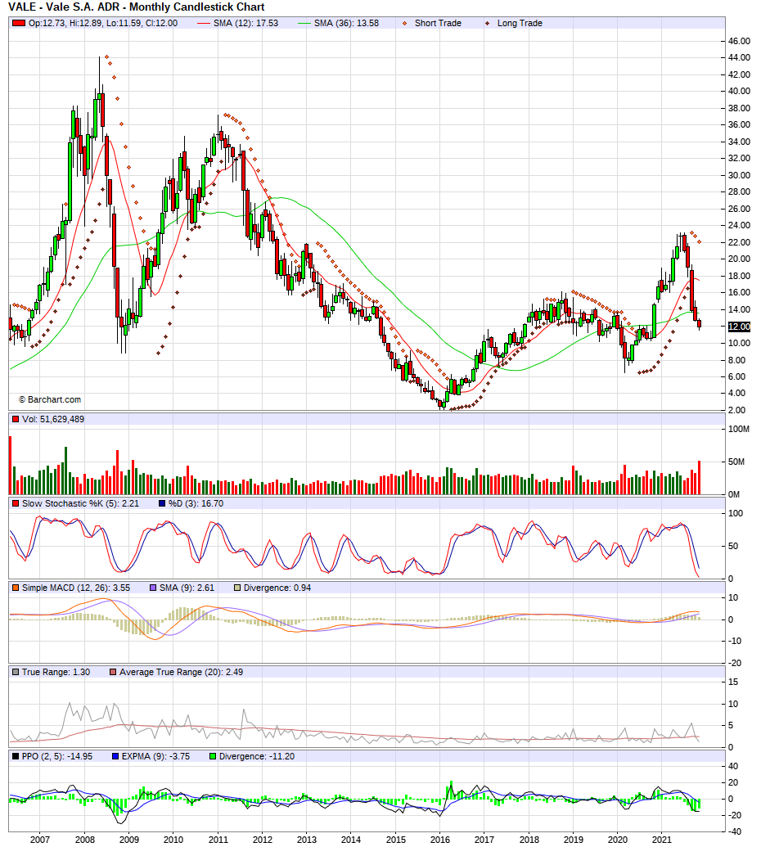The image size is (761, 865).
Task: Click the 2017 year label on x-axis
Action: coord(484,840)
